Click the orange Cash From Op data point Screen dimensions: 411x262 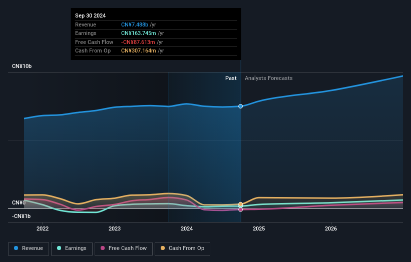click(240, 204)
